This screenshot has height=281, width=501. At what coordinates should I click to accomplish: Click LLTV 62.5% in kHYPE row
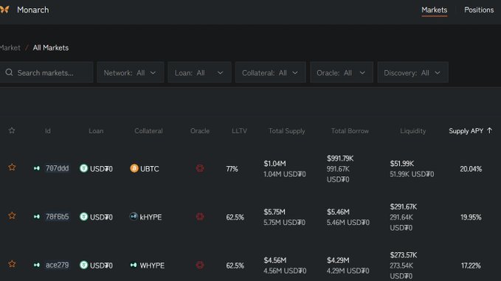235,217
